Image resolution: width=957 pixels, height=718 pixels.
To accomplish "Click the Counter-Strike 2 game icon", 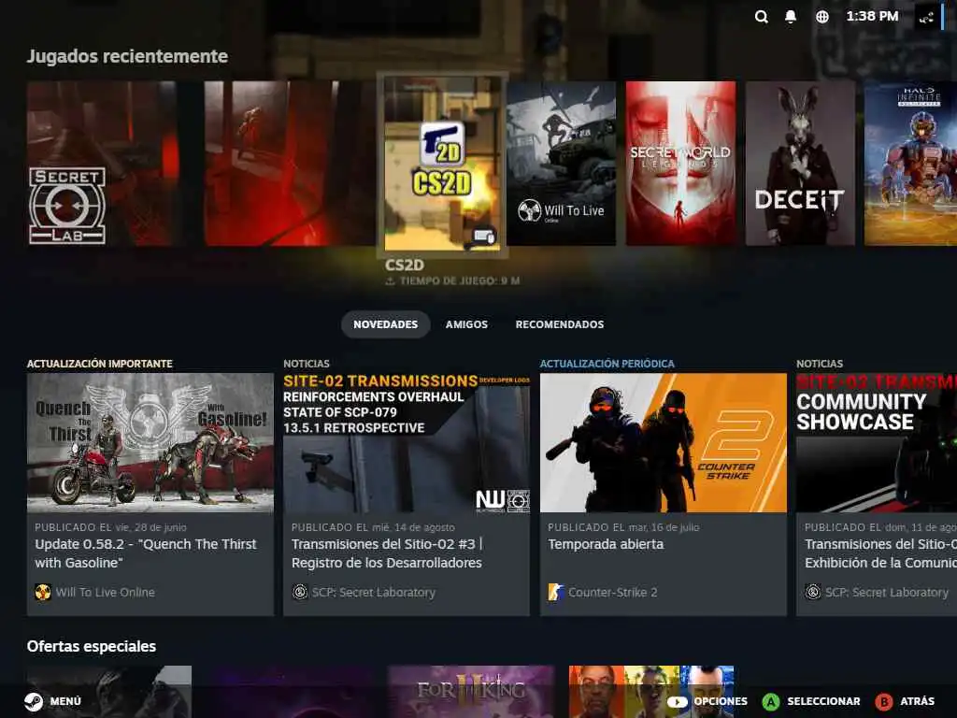I will point(555,592).
